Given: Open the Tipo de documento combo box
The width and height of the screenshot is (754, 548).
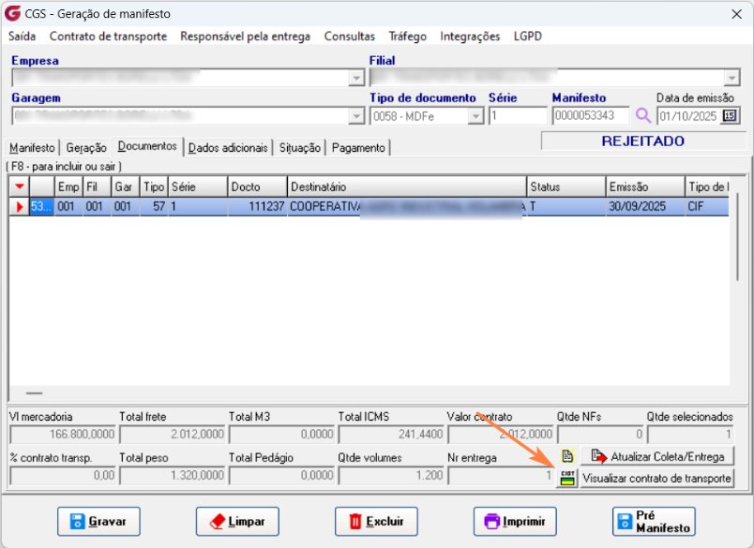Looking at the screenshot, I should 427,116.
